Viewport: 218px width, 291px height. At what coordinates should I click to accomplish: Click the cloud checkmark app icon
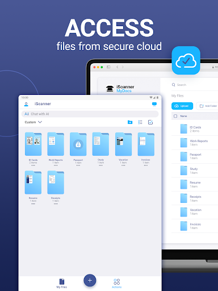tap(186, 60)
